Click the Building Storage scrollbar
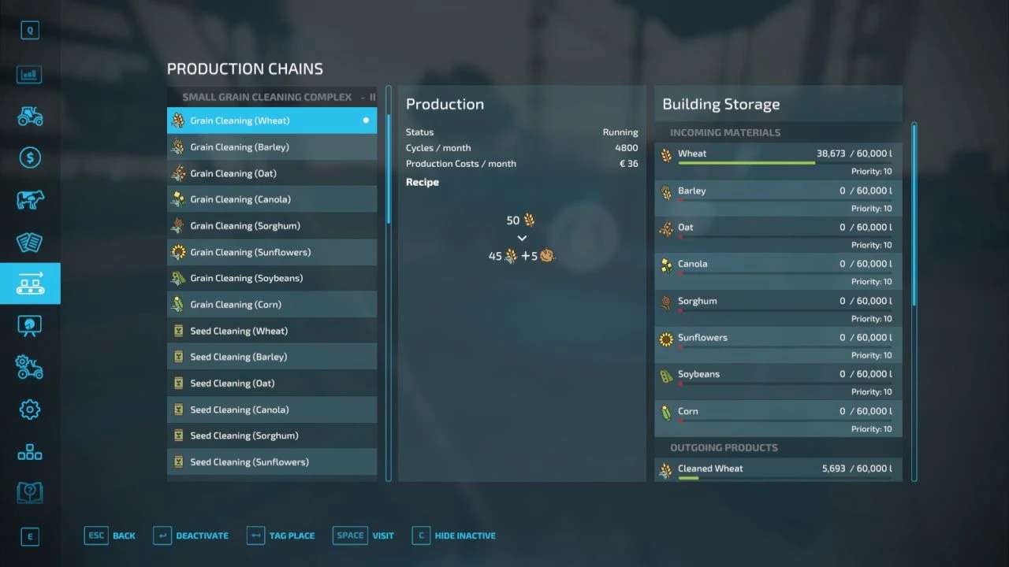This screenshot has width=1009, height=567. [914, 214]
